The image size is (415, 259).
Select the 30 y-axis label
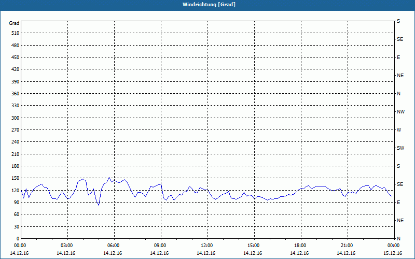[17, 227]
